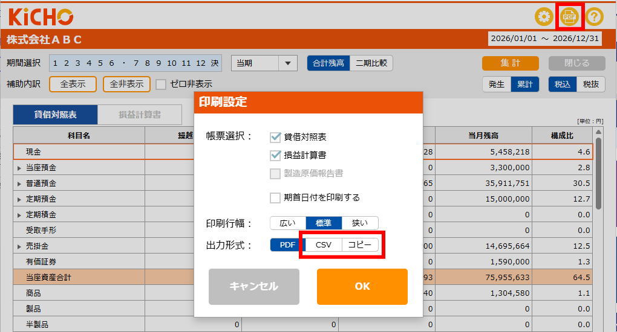
Task: Open the help question mark icon
Action: (x=595, y=16)
